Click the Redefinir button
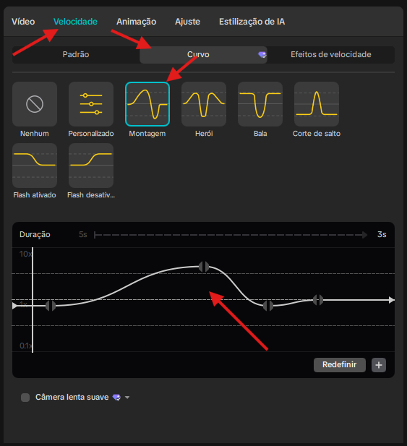The image size is (407, 446). coord(340,365)
